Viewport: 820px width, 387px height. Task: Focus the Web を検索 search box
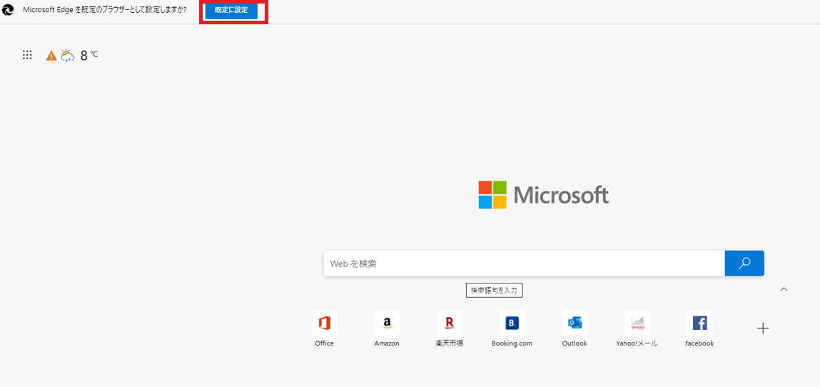[x=524, y=263]
